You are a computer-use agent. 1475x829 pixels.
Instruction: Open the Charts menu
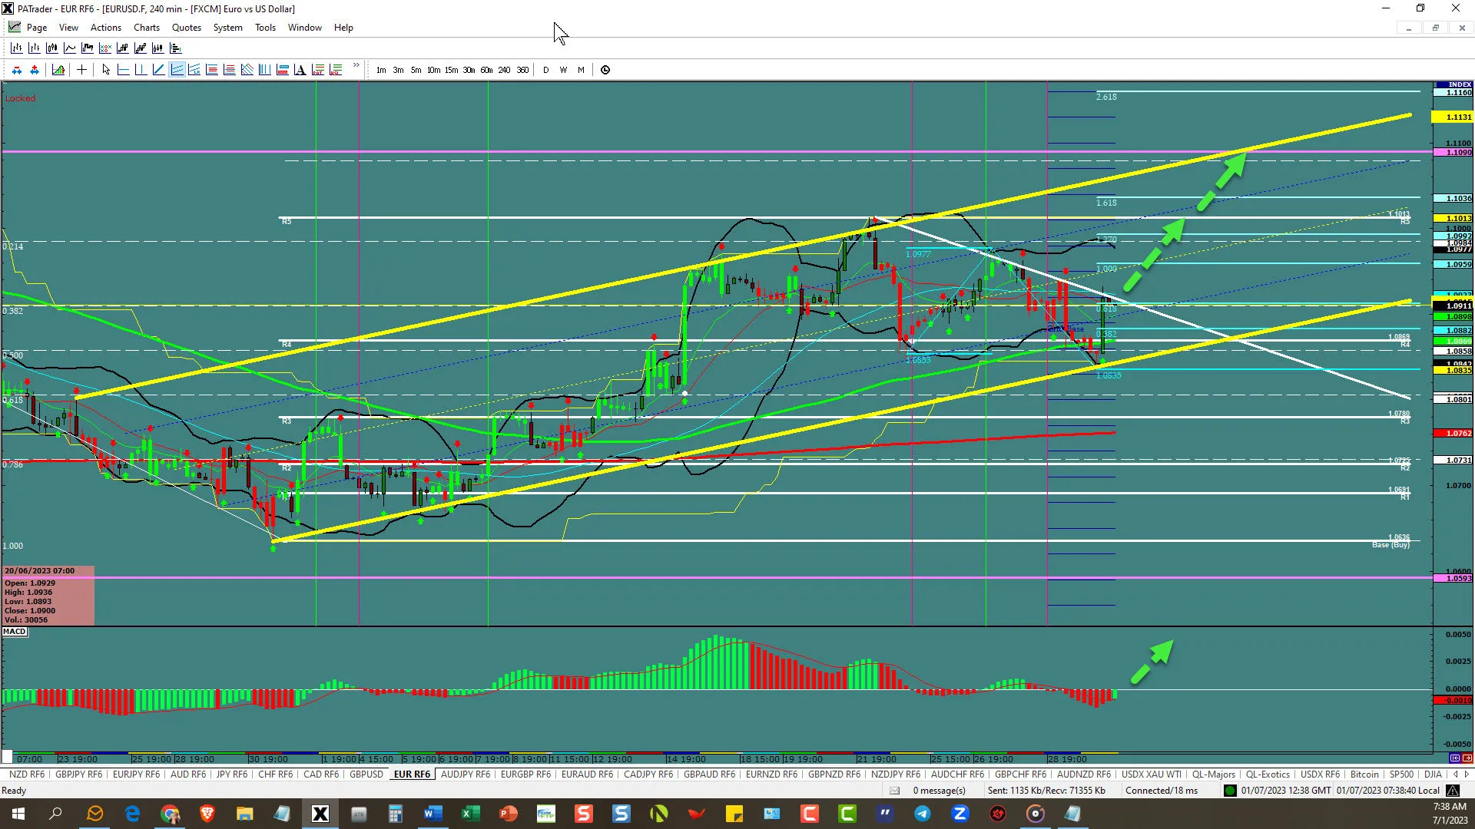point(147,28)
